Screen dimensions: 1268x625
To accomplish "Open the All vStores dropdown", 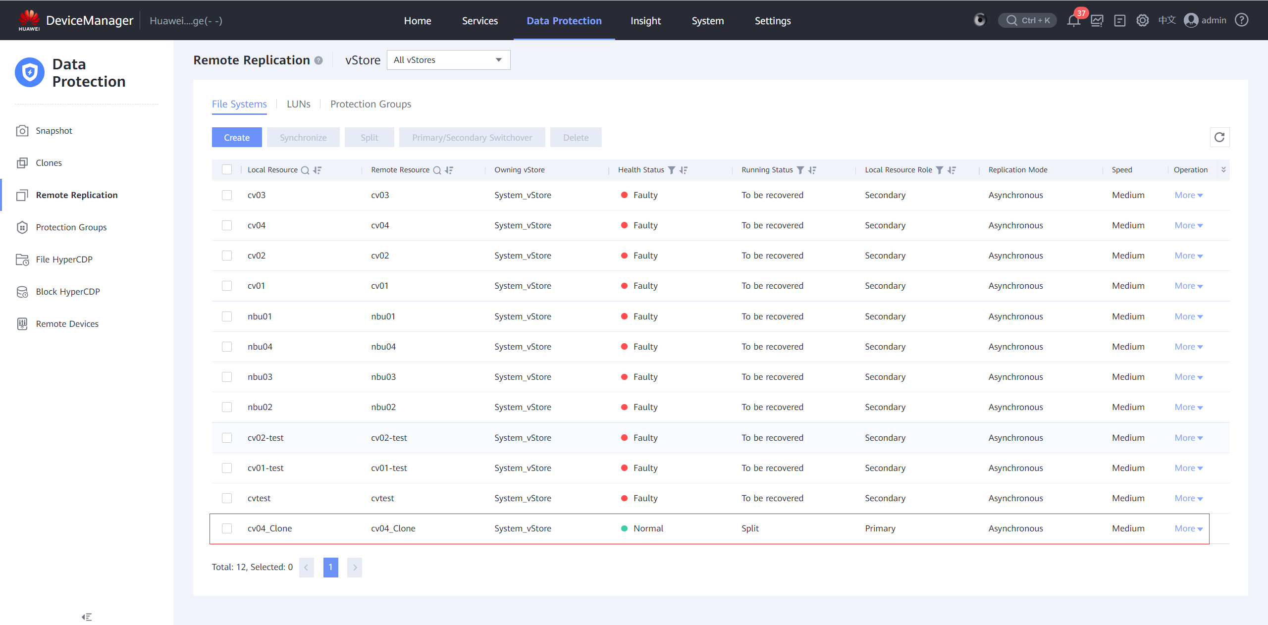I will click(448, 60).
